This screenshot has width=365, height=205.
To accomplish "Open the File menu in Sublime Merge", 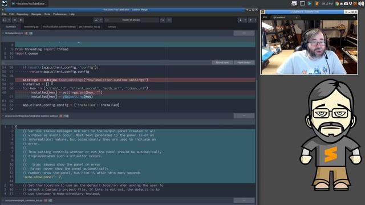I will [4, 14].
